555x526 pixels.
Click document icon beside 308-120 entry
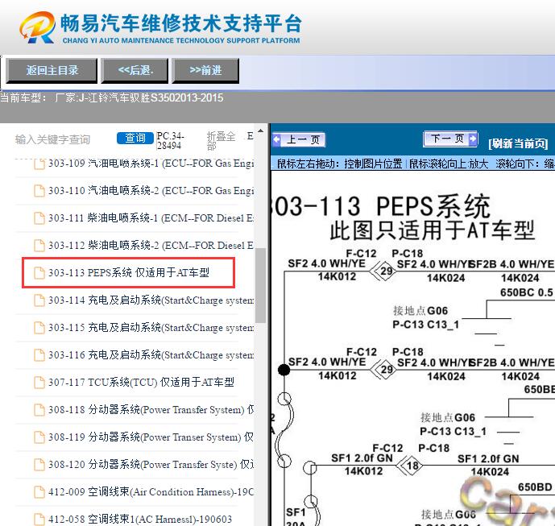pos(39,465)
